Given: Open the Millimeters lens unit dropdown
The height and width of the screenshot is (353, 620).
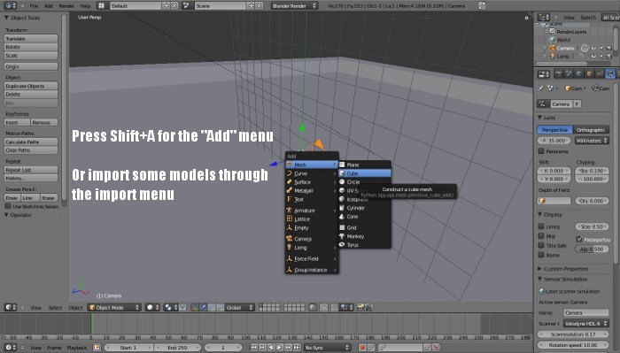Looking at the screenshot, I should 591,141.
